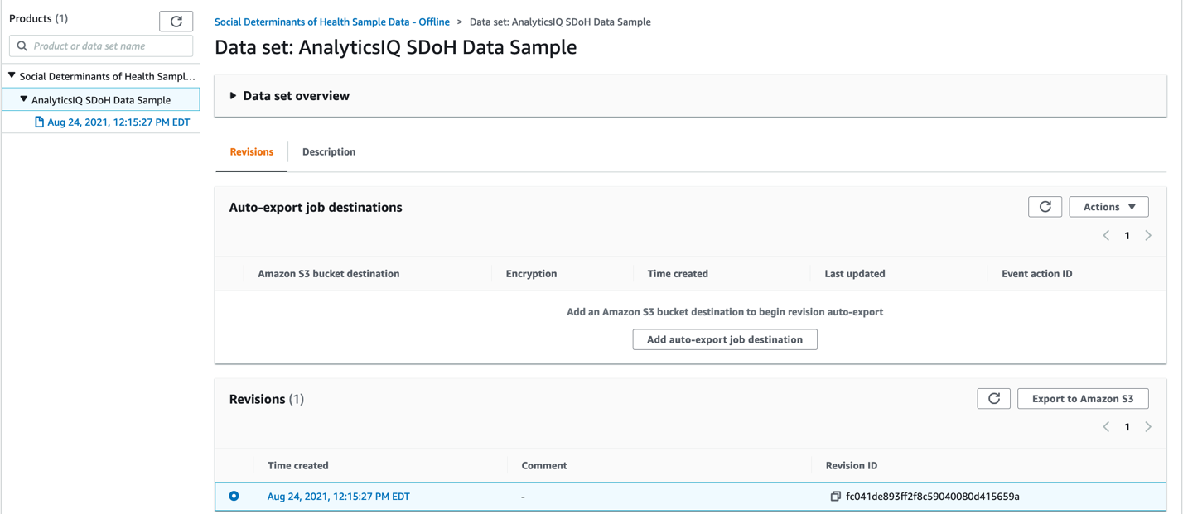Refresh the auto-export job destinations table
1183x514 pixels.
(x=1045, y=207)
